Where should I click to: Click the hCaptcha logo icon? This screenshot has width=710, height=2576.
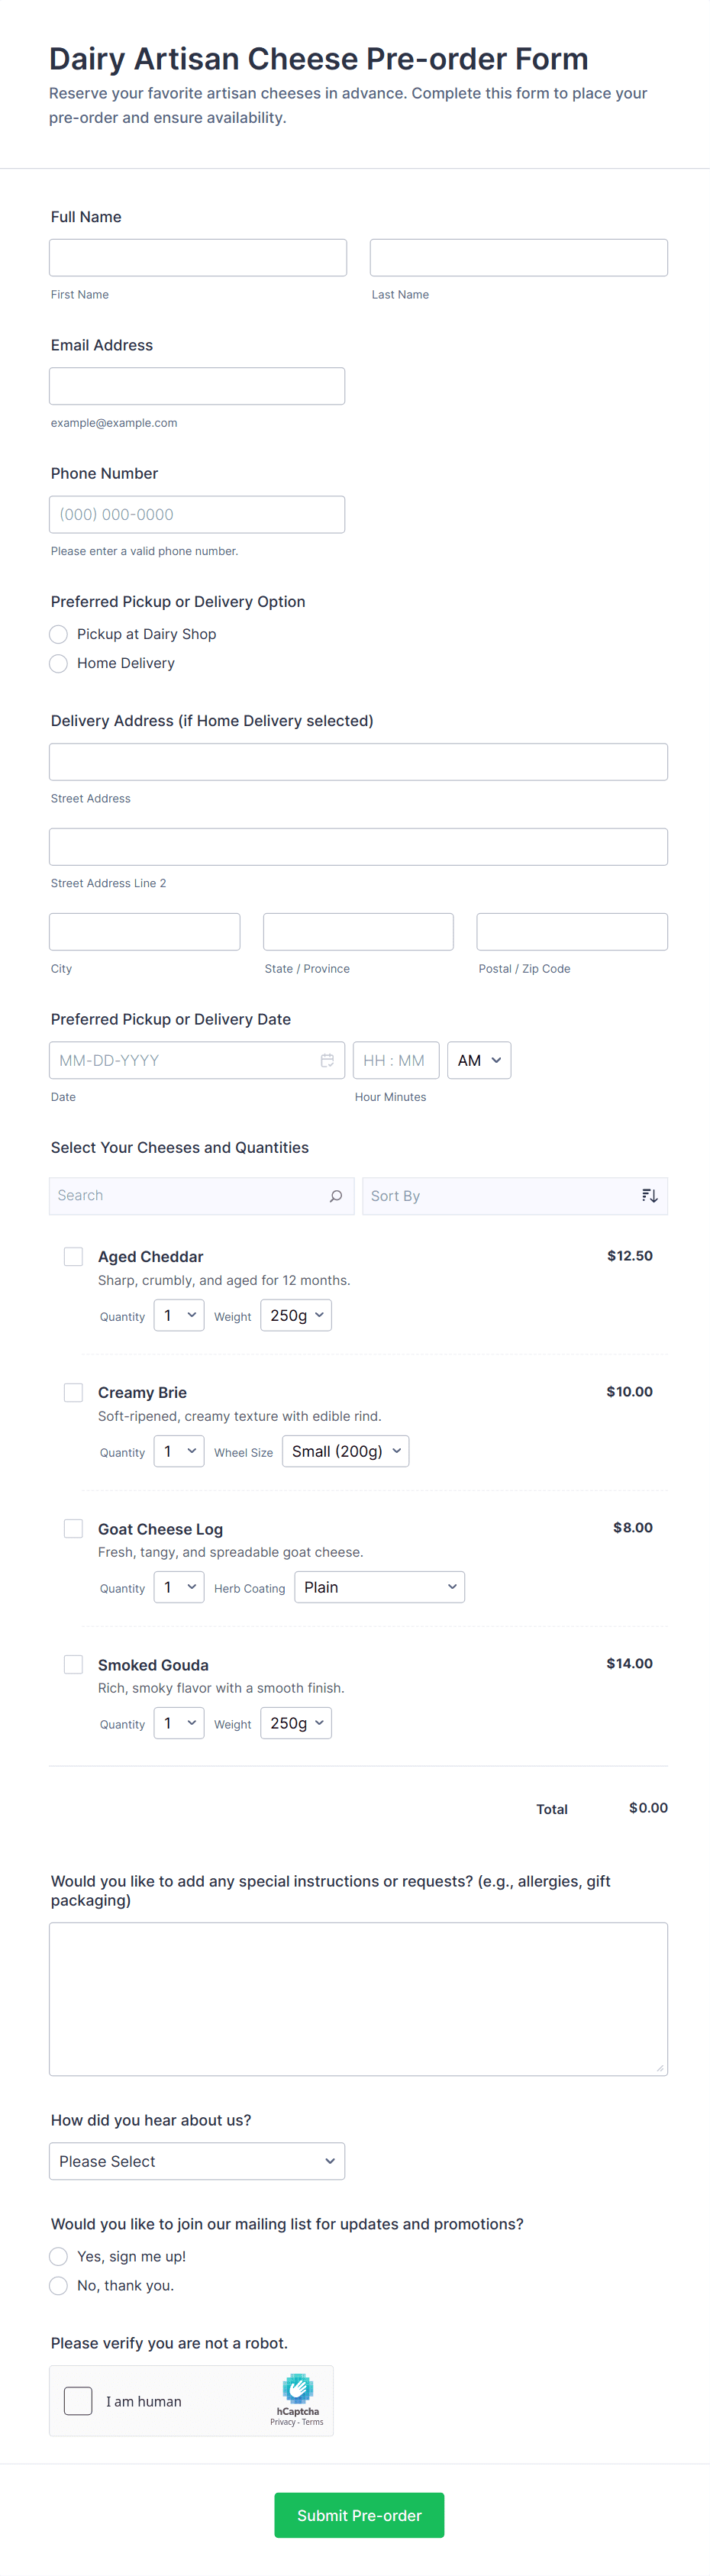coord(298,2388)
